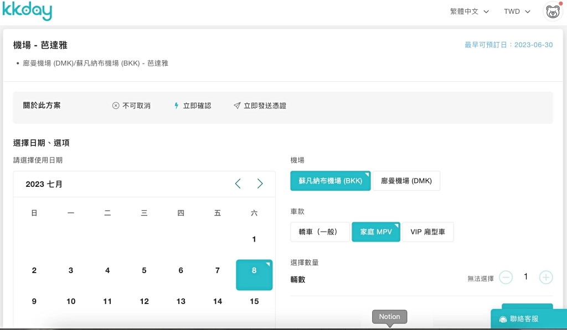Viewport: 567px width, 330px height.
Task: Open the bear profile avatar
Action: (553, 12)
